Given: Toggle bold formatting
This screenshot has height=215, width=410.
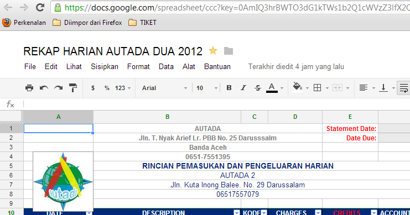Looking at the screenshot, I should 229,88.
